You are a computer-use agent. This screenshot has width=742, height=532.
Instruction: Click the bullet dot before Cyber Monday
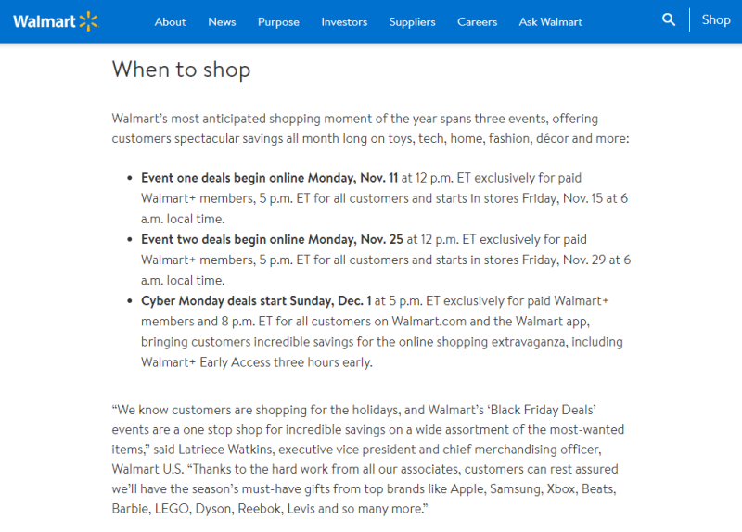[x=128, y=302]
